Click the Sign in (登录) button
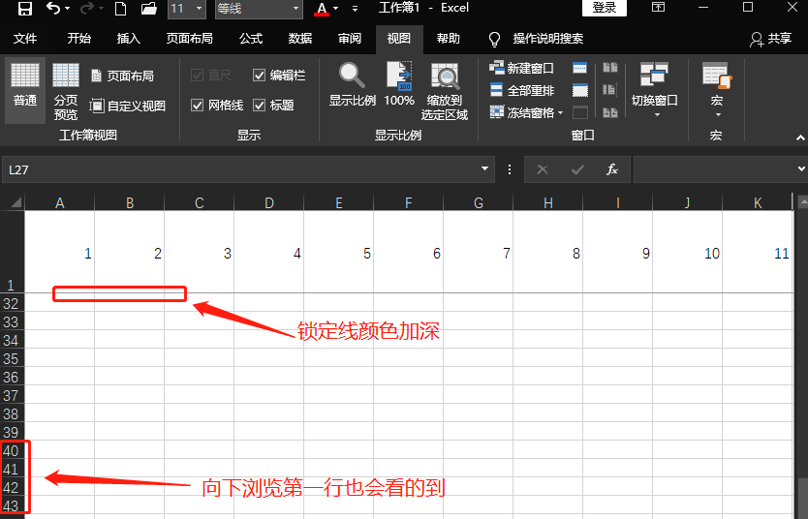 click(604, 8)
